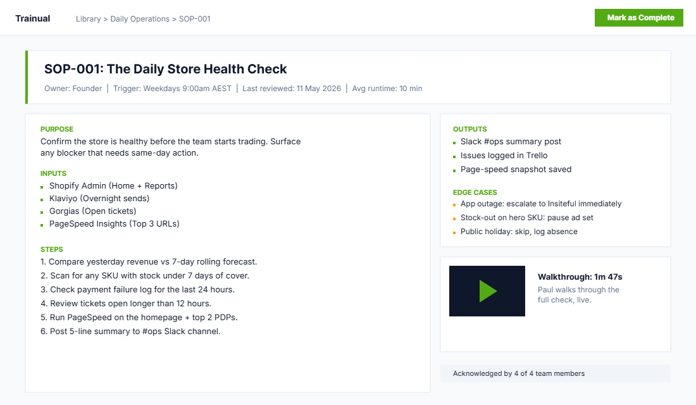This screenshot has height=405, width=696.
Task: Click step 5 Run PageSpeed on homepage
Action: (x=139, y=318)
